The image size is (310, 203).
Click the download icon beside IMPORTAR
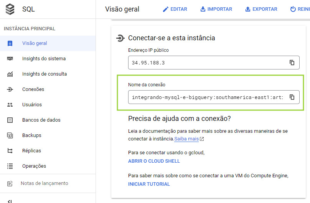click(x=203, y=9)
